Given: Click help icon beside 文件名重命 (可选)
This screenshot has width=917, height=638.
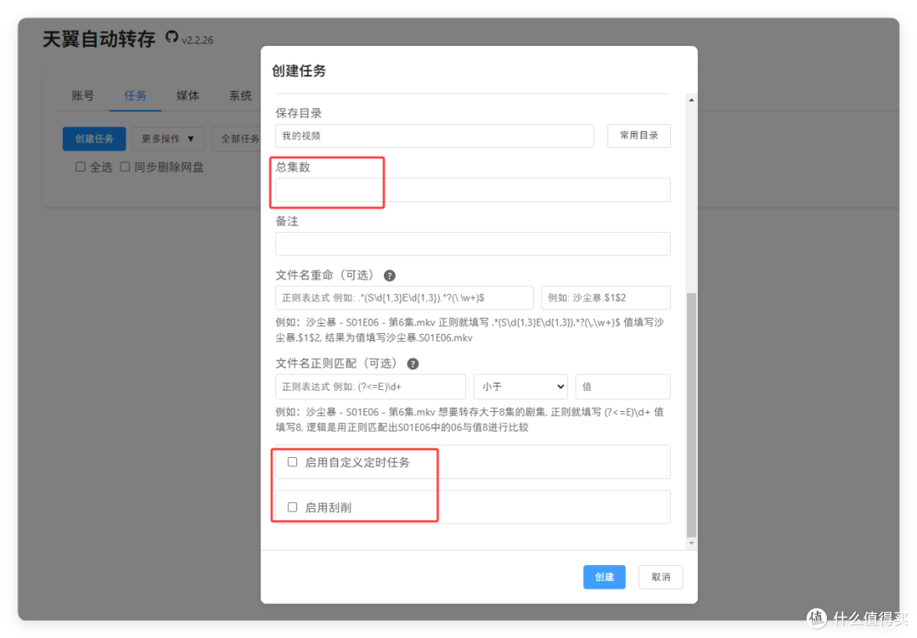Looking at the screenshot, I should 390,276.
